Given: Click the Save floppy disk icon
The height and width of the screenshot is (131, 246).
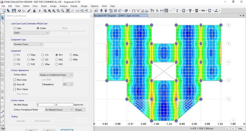Looking at the screenshot, I should point(14,11).
